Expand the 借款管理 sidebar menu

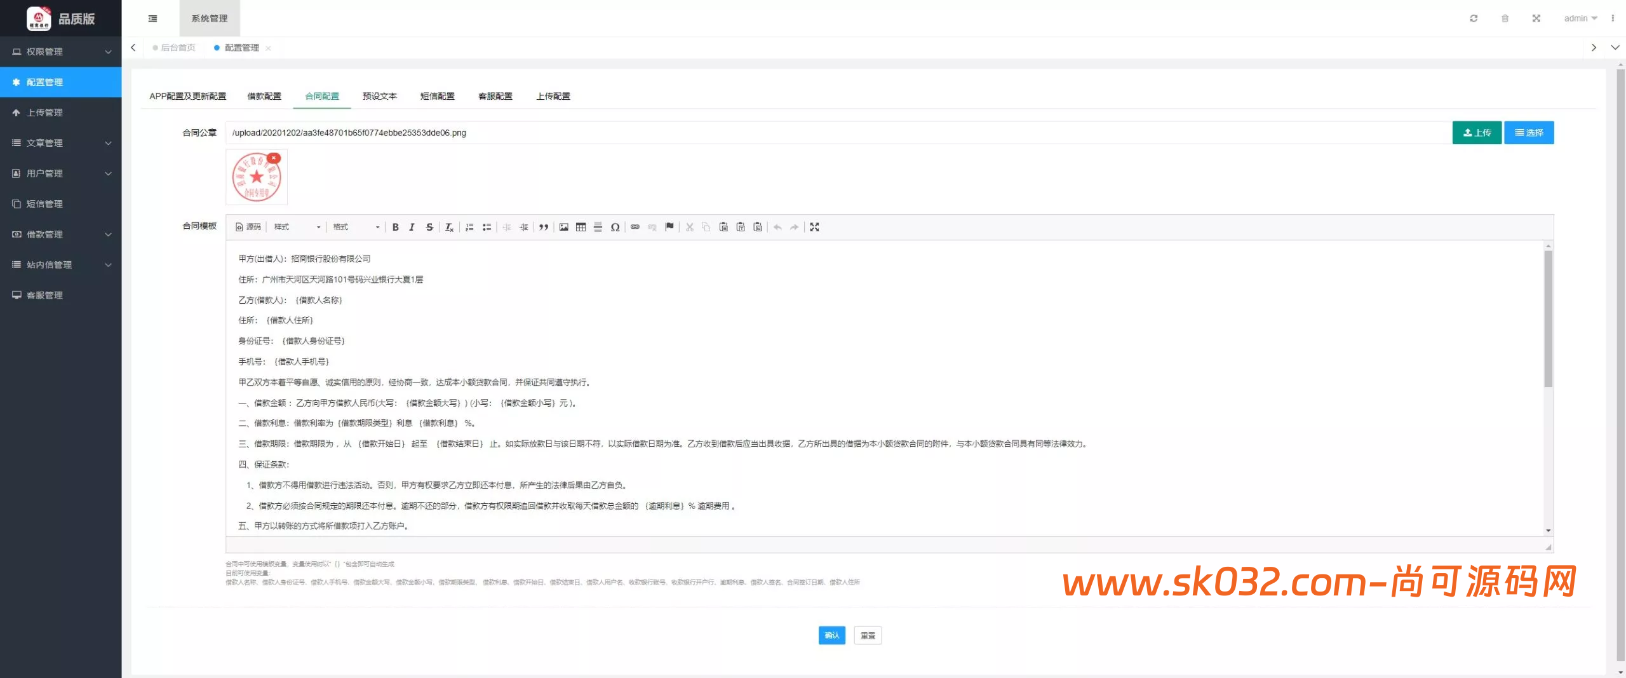tap(60, 234)
